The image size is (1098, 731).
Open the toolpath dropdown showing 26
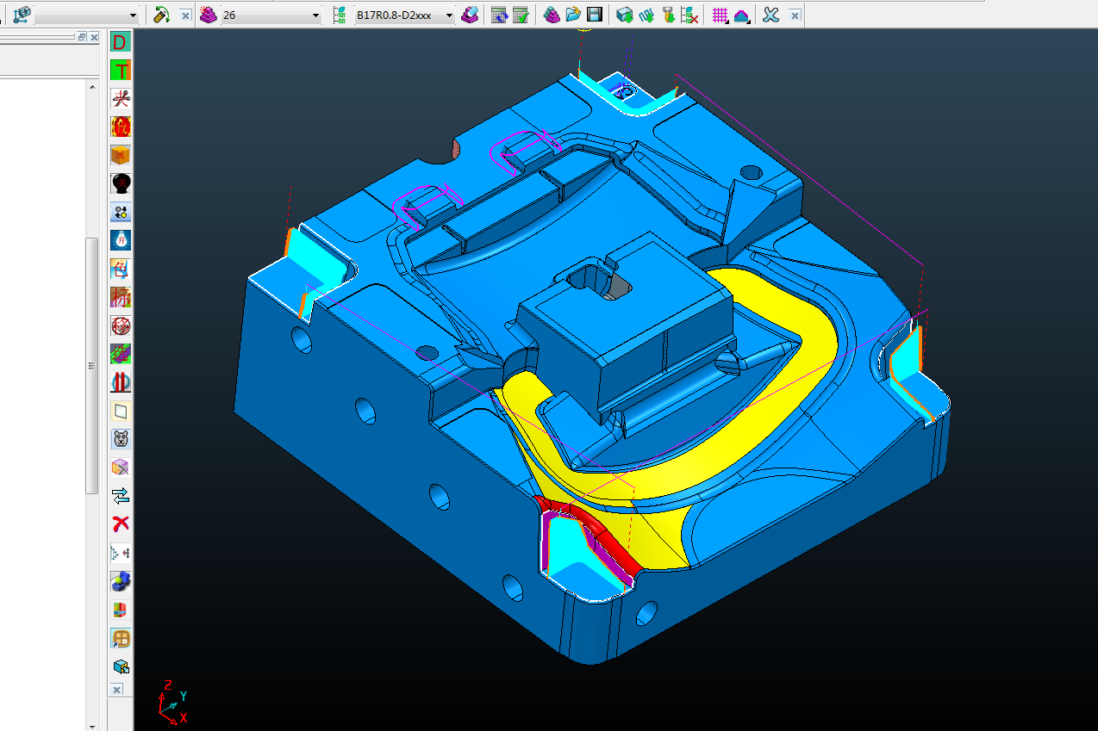coord(315,15)
